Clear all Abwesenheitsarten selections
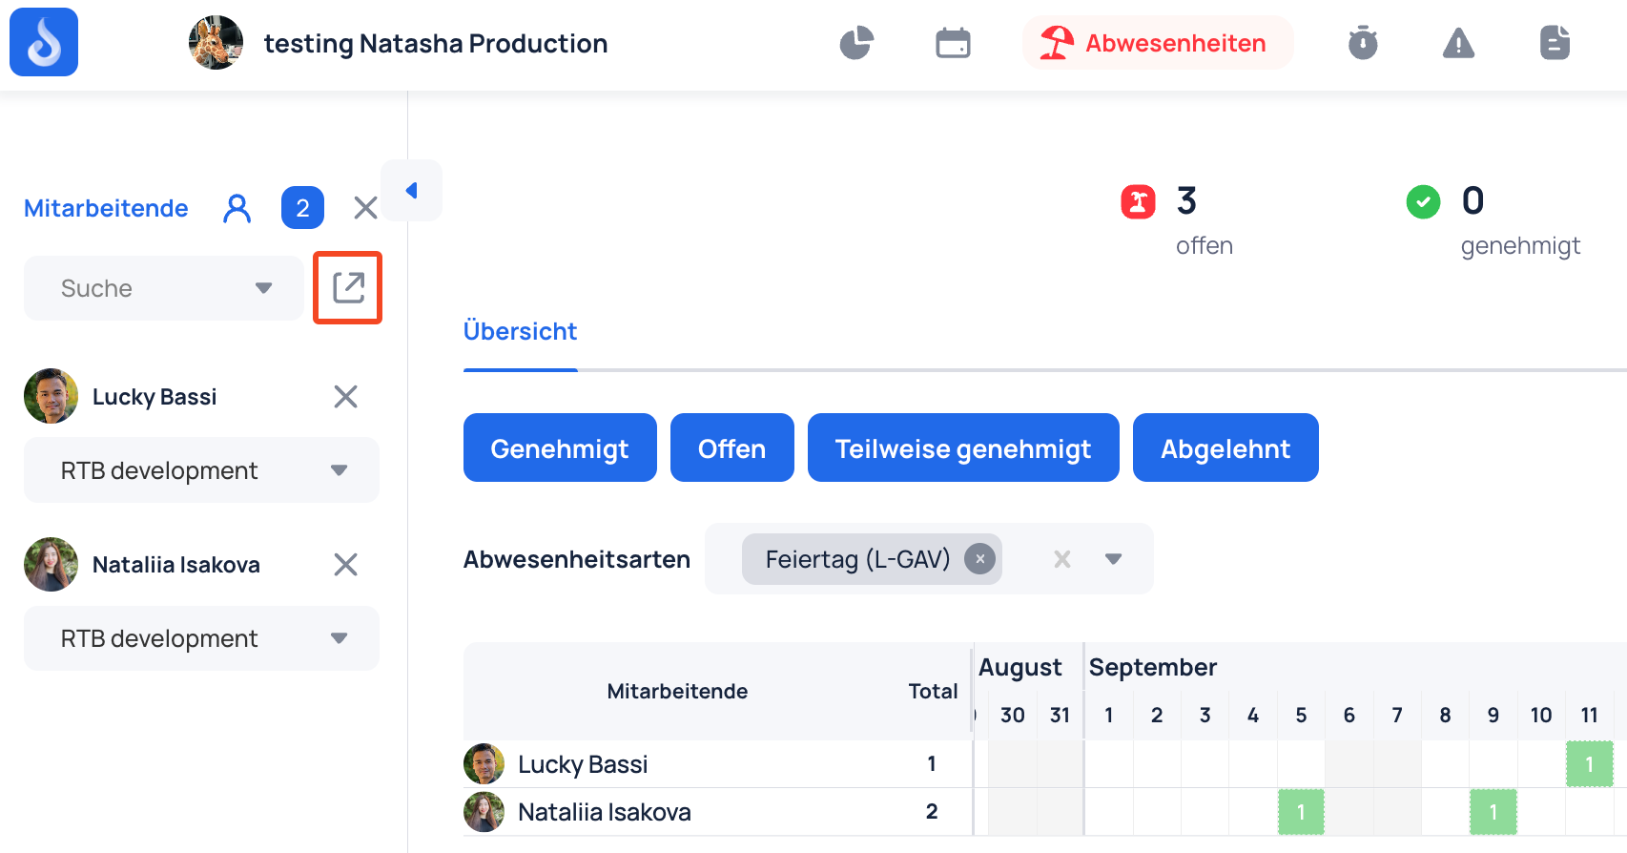 pos(1062,559)
